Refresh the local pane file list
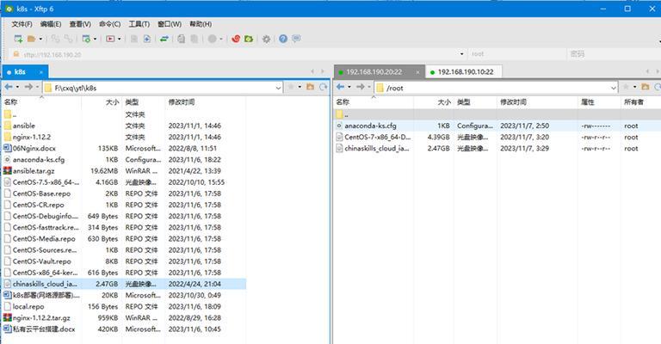This screenshot has height=344, width=661. coord(324,87)
